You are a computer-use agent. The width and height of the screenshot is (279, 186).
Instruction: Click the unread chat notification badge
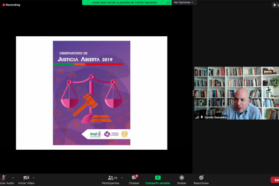click(x=137, y=176)
